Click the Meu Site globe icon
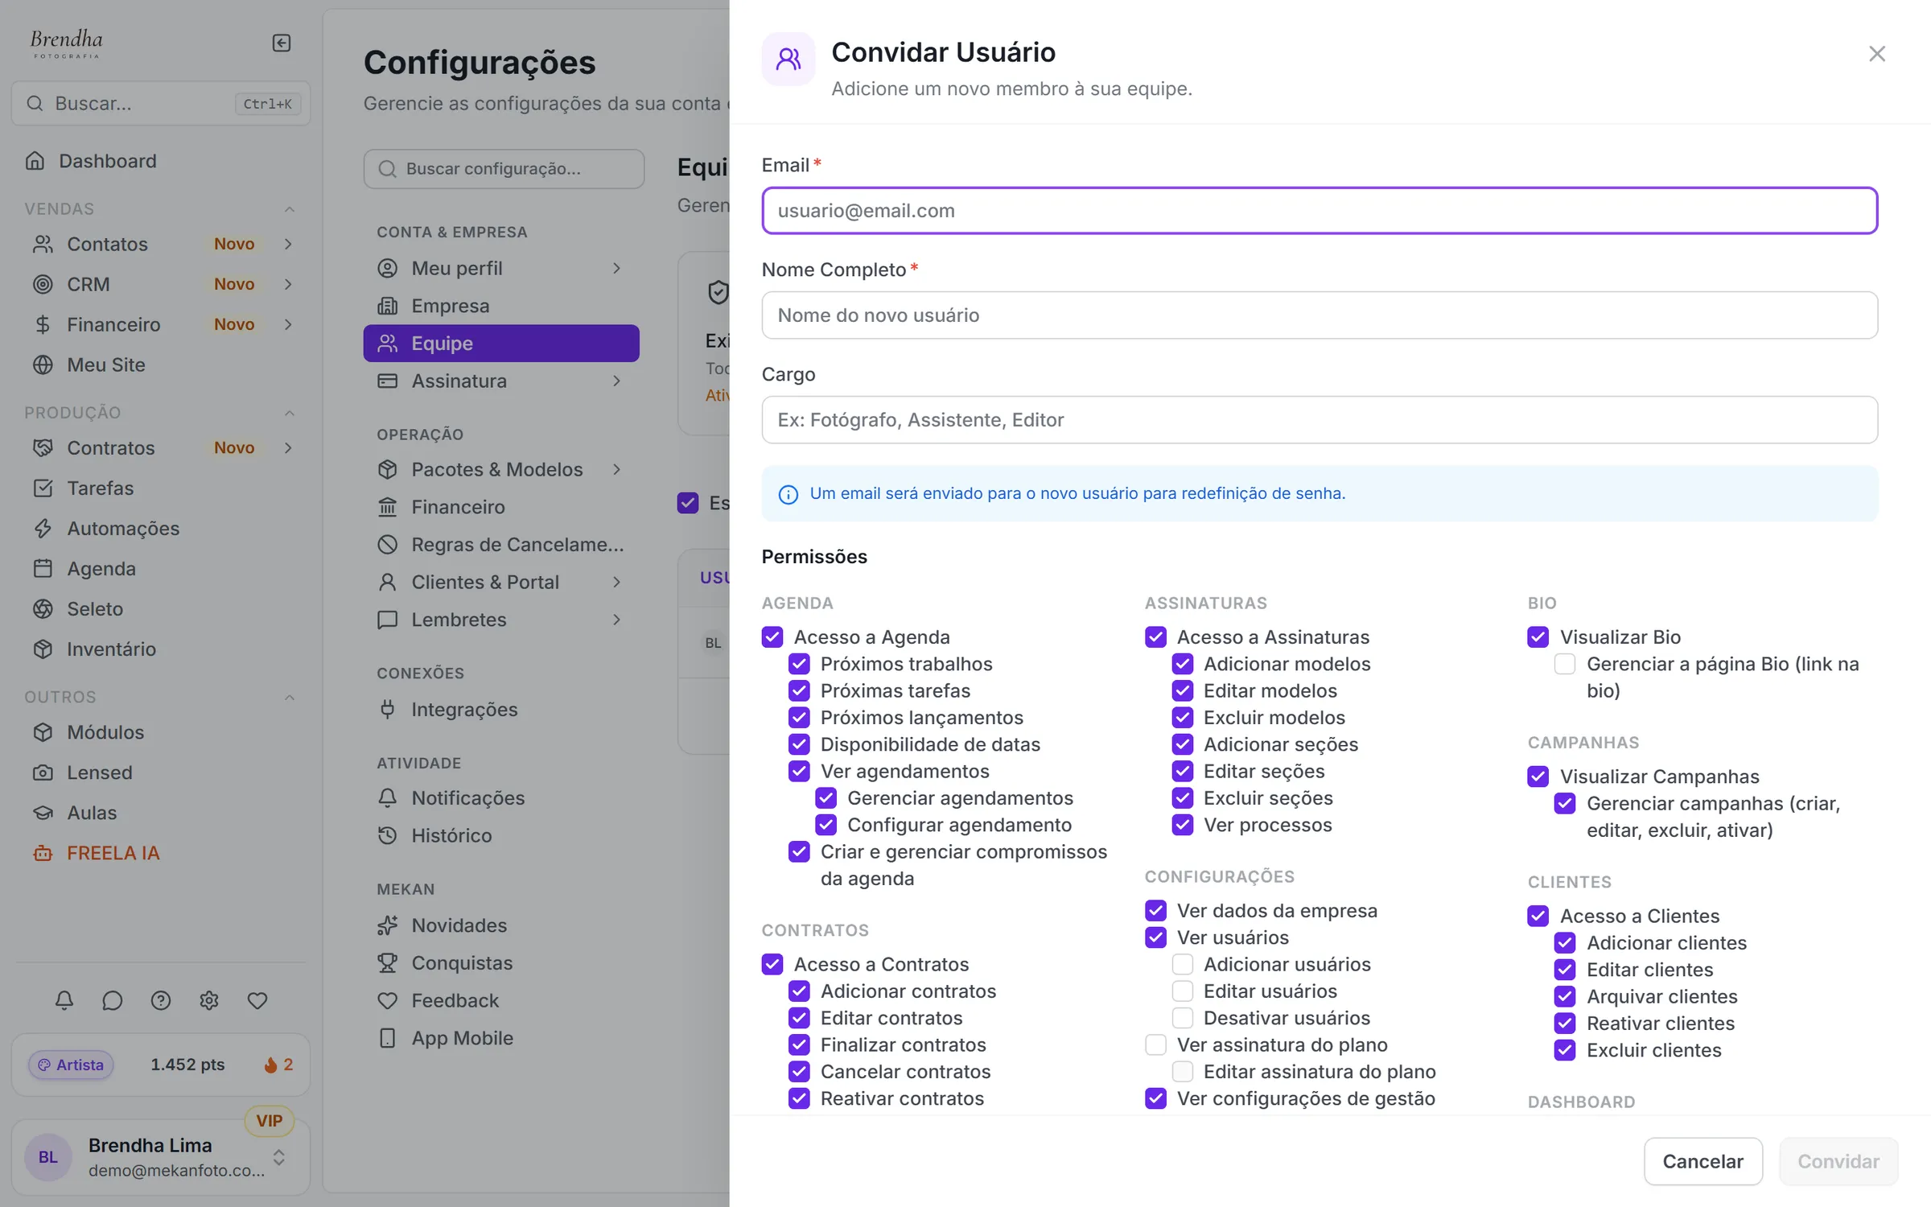 tap(43, 365)
